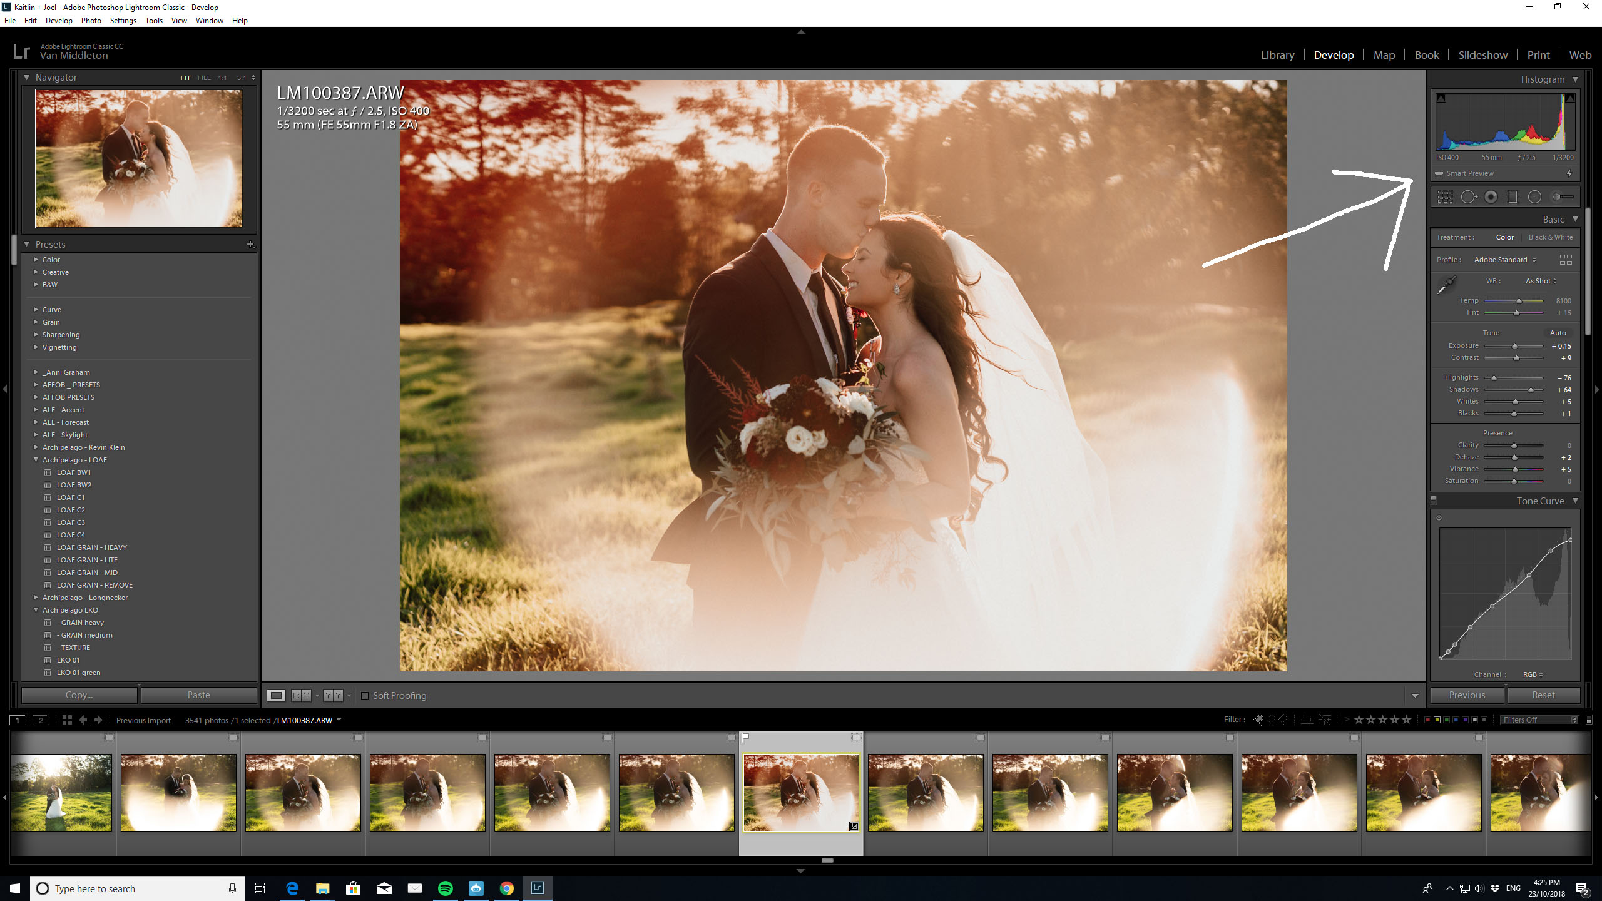Screen dimensions: 1602x901
Task: Open the Develop menu
Action: pos(59,21)
